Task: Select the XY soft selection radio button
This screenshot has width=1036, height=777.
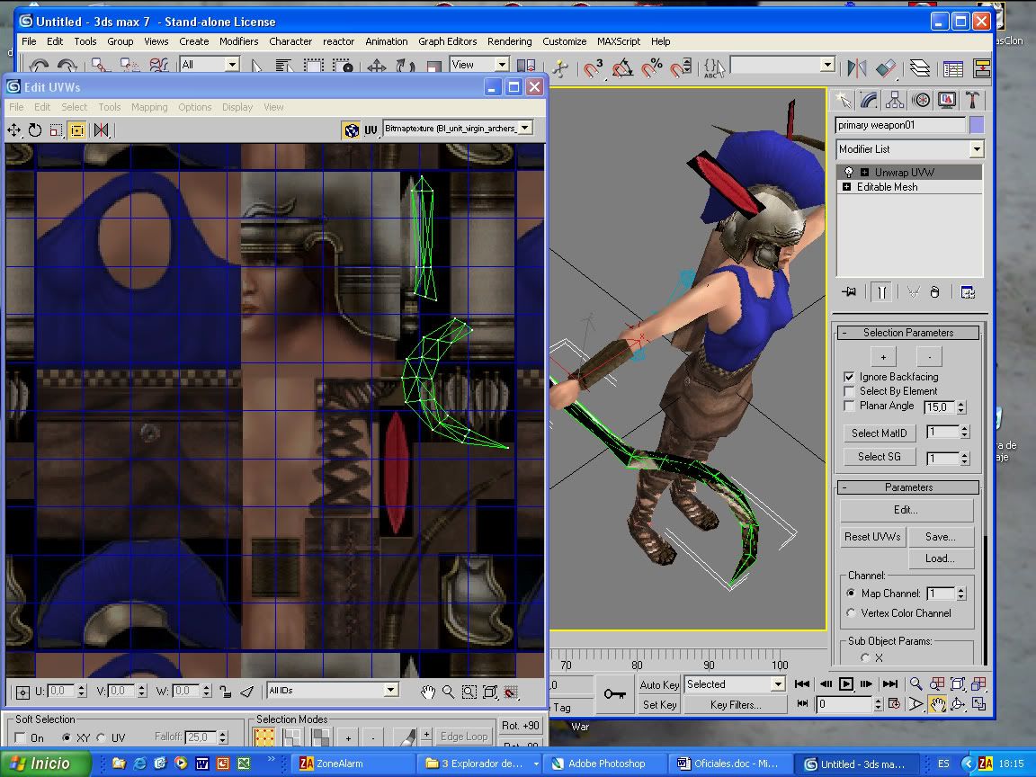Action: [67, 737]
